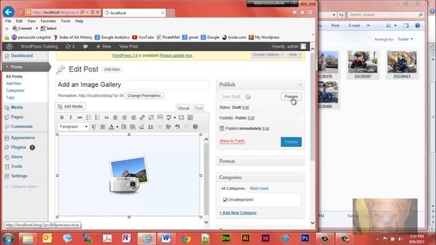Image resolution: width=436 pixels, height=245 pixels.
Task: Open the Arrange by Folder dropdown in Explorer
Action: pos(405,39)
